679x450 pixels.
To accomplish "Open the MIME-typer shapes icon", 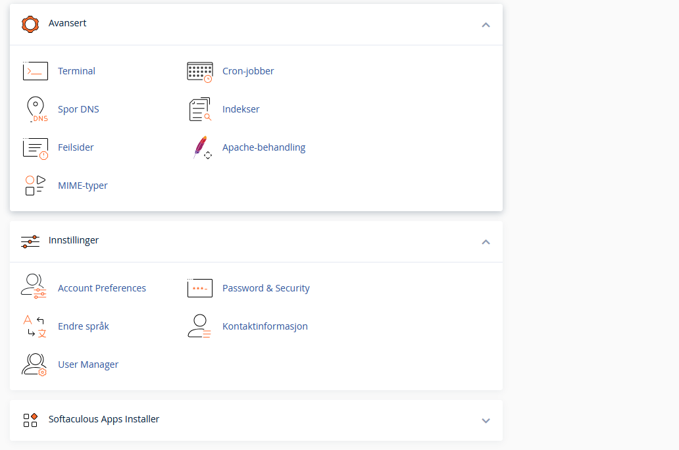I will click(x=36, y=186).
